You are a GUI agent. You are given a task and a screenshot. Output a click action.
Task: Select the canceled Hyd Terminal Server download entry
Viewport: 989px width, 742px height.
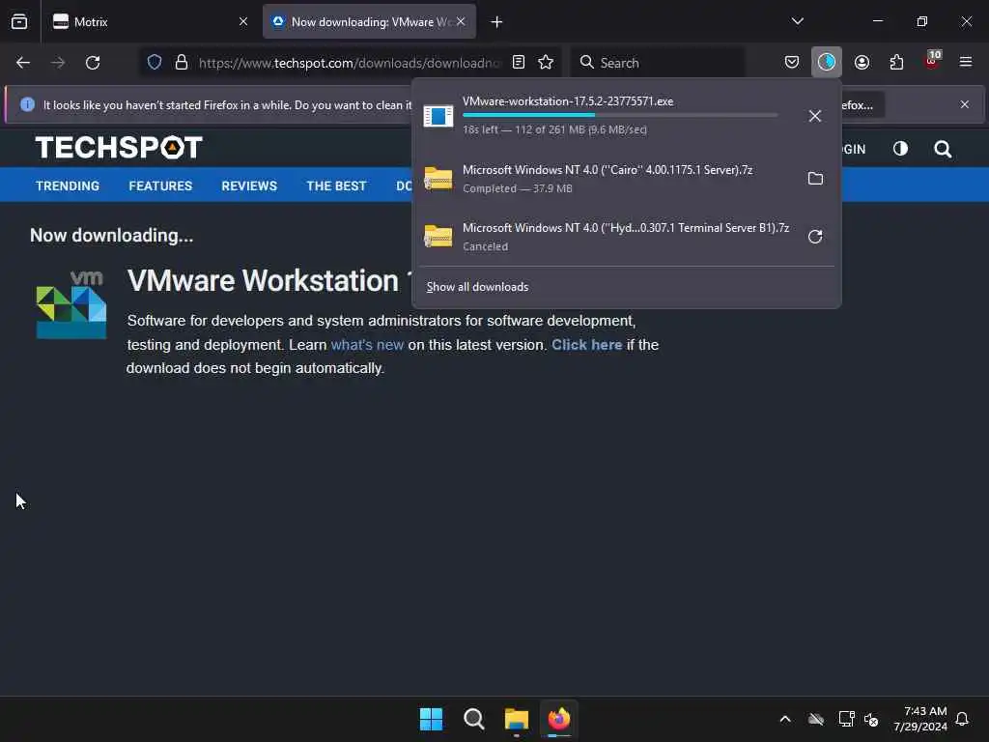(608, 237)
